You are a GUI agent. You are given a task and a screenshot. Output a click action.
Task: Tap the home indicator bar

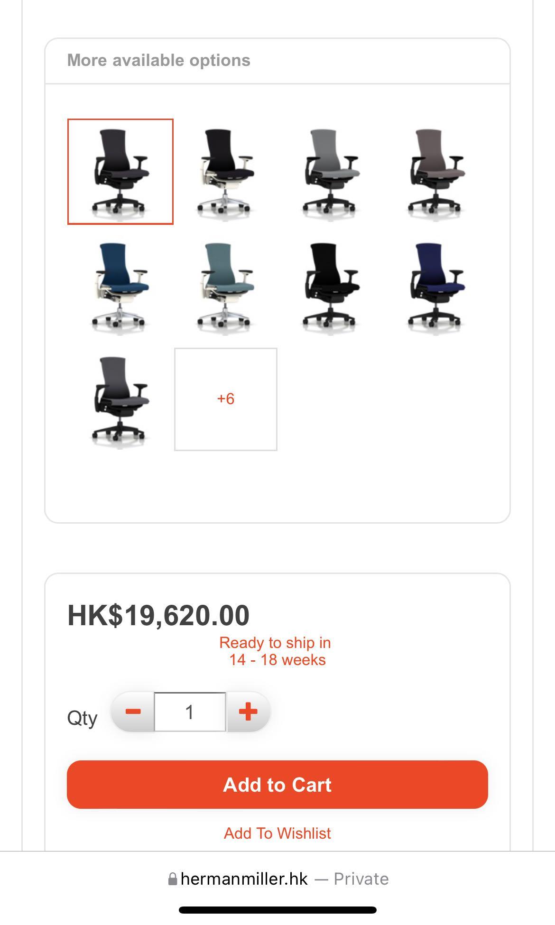(277, 910)
